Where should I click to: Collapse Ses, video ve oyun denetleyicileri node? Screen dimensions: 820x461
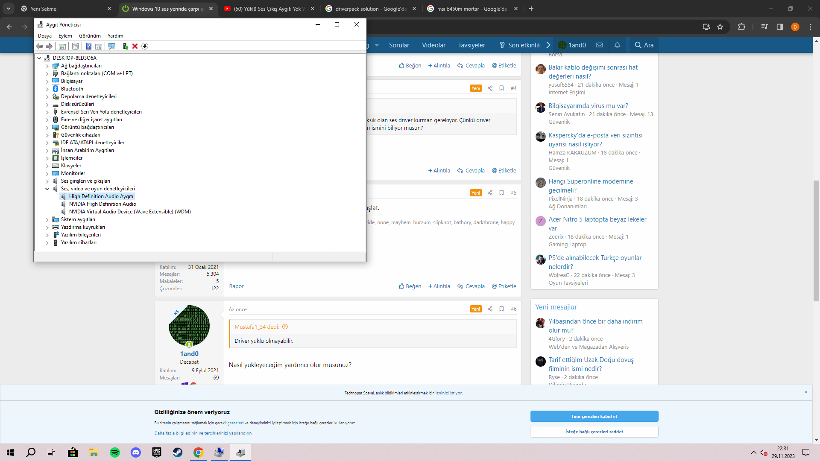tap(47, 189)
